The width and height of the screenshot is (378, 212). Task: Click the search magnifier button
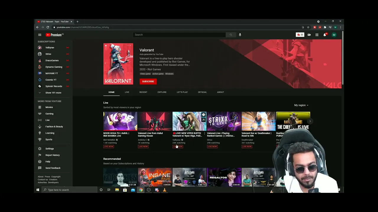point(231,35)
